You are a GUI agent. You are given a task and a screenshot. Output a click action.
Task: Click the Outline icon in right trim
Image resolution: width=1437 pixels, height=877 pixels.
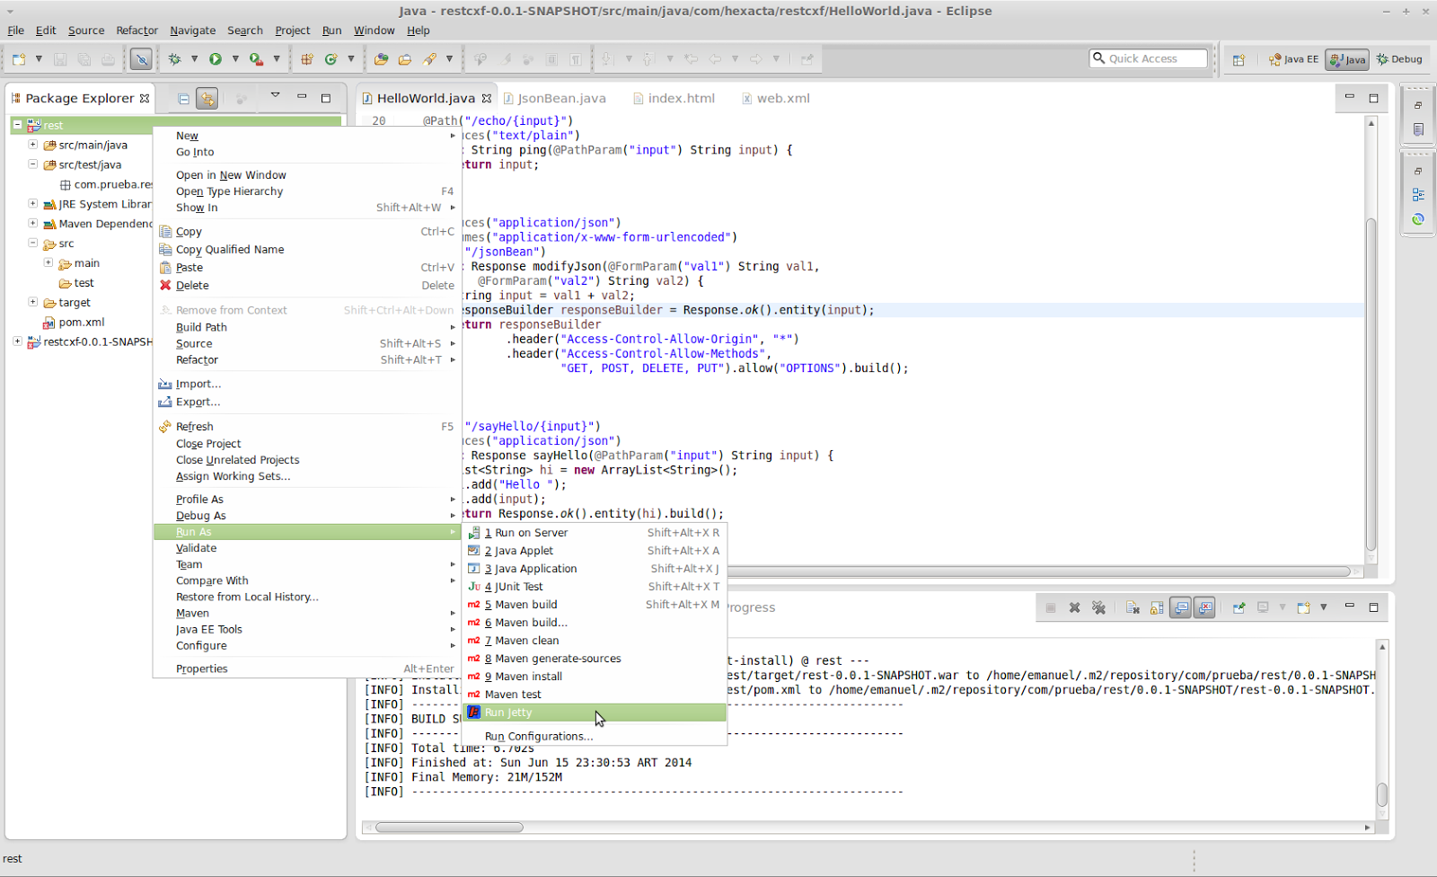point(1418,194)
